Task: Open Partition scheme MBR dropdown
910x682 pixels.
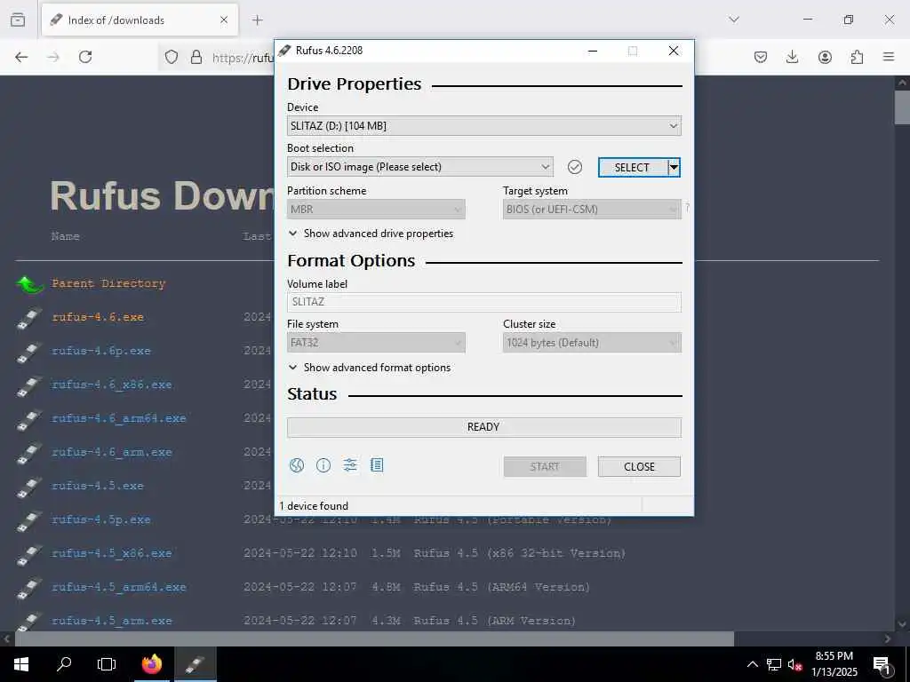Action: (x=376, y=210)
